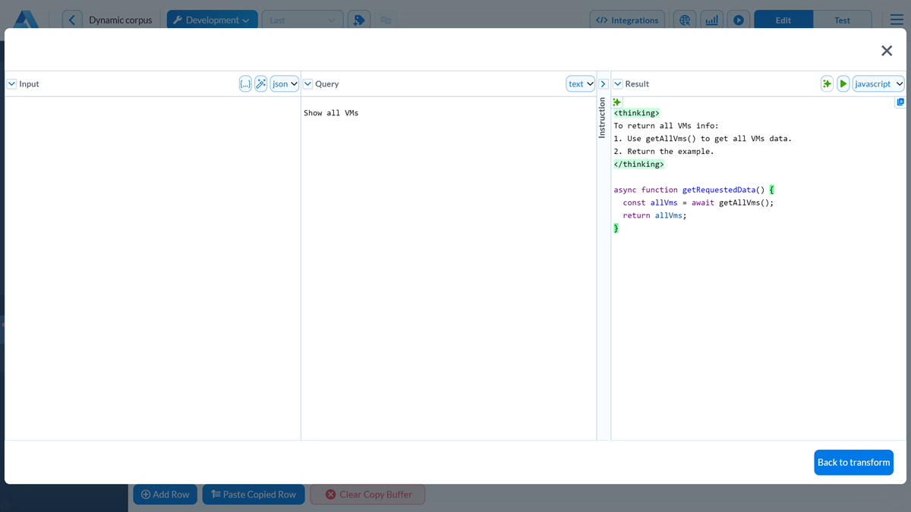Viewport: 911px width, 512px height.
Task: Click the curly braces icon in Input toolbar
Action: (244, 83)
